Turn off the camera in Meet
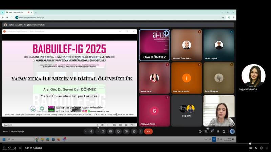 point(103,131)
